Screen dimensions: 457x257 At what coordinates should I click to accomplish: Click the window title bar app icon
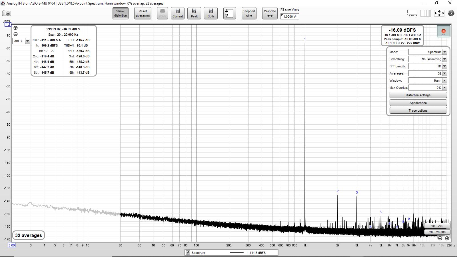click(x=3, y=3)
